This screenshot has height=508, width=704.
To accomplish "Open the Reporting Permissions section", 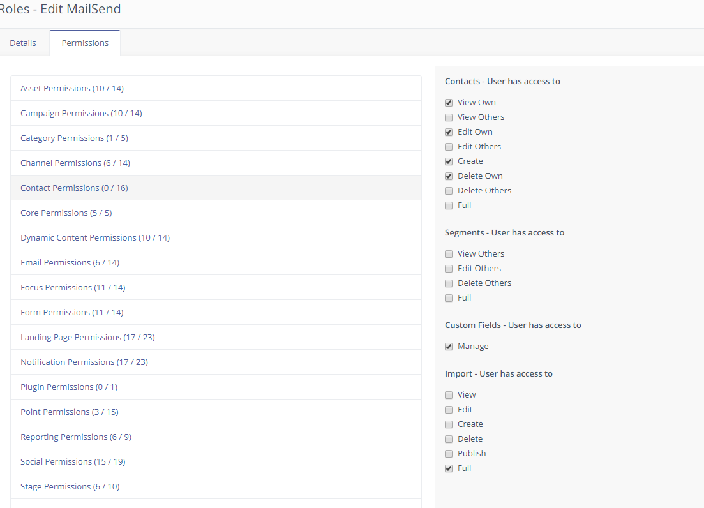I will pyautogui.click(x=75, y=437).
